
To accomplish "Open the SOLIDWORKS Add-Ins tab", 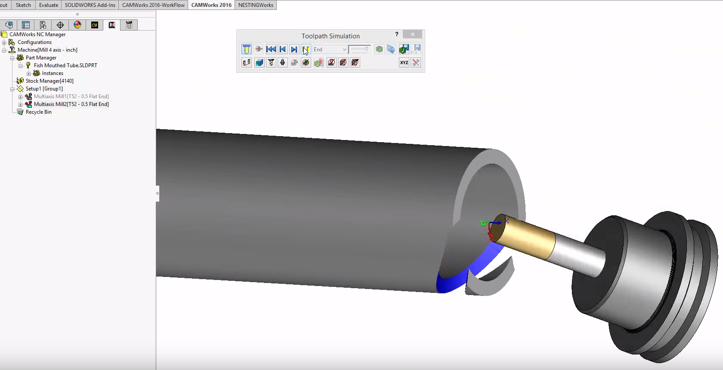I will coord(90,5).
